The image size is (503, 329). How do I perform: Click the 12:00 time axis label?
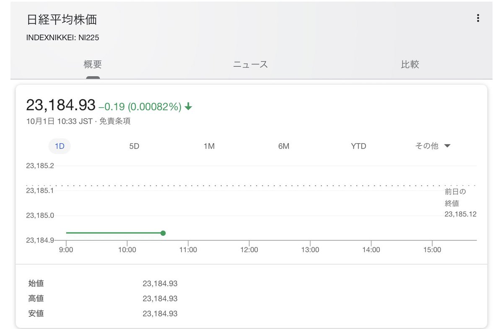249,250
